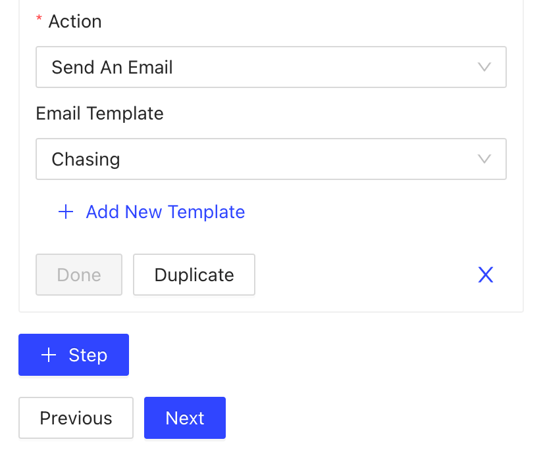
Task: Click the Add New Template link
Action: click(x=165, y=212)
